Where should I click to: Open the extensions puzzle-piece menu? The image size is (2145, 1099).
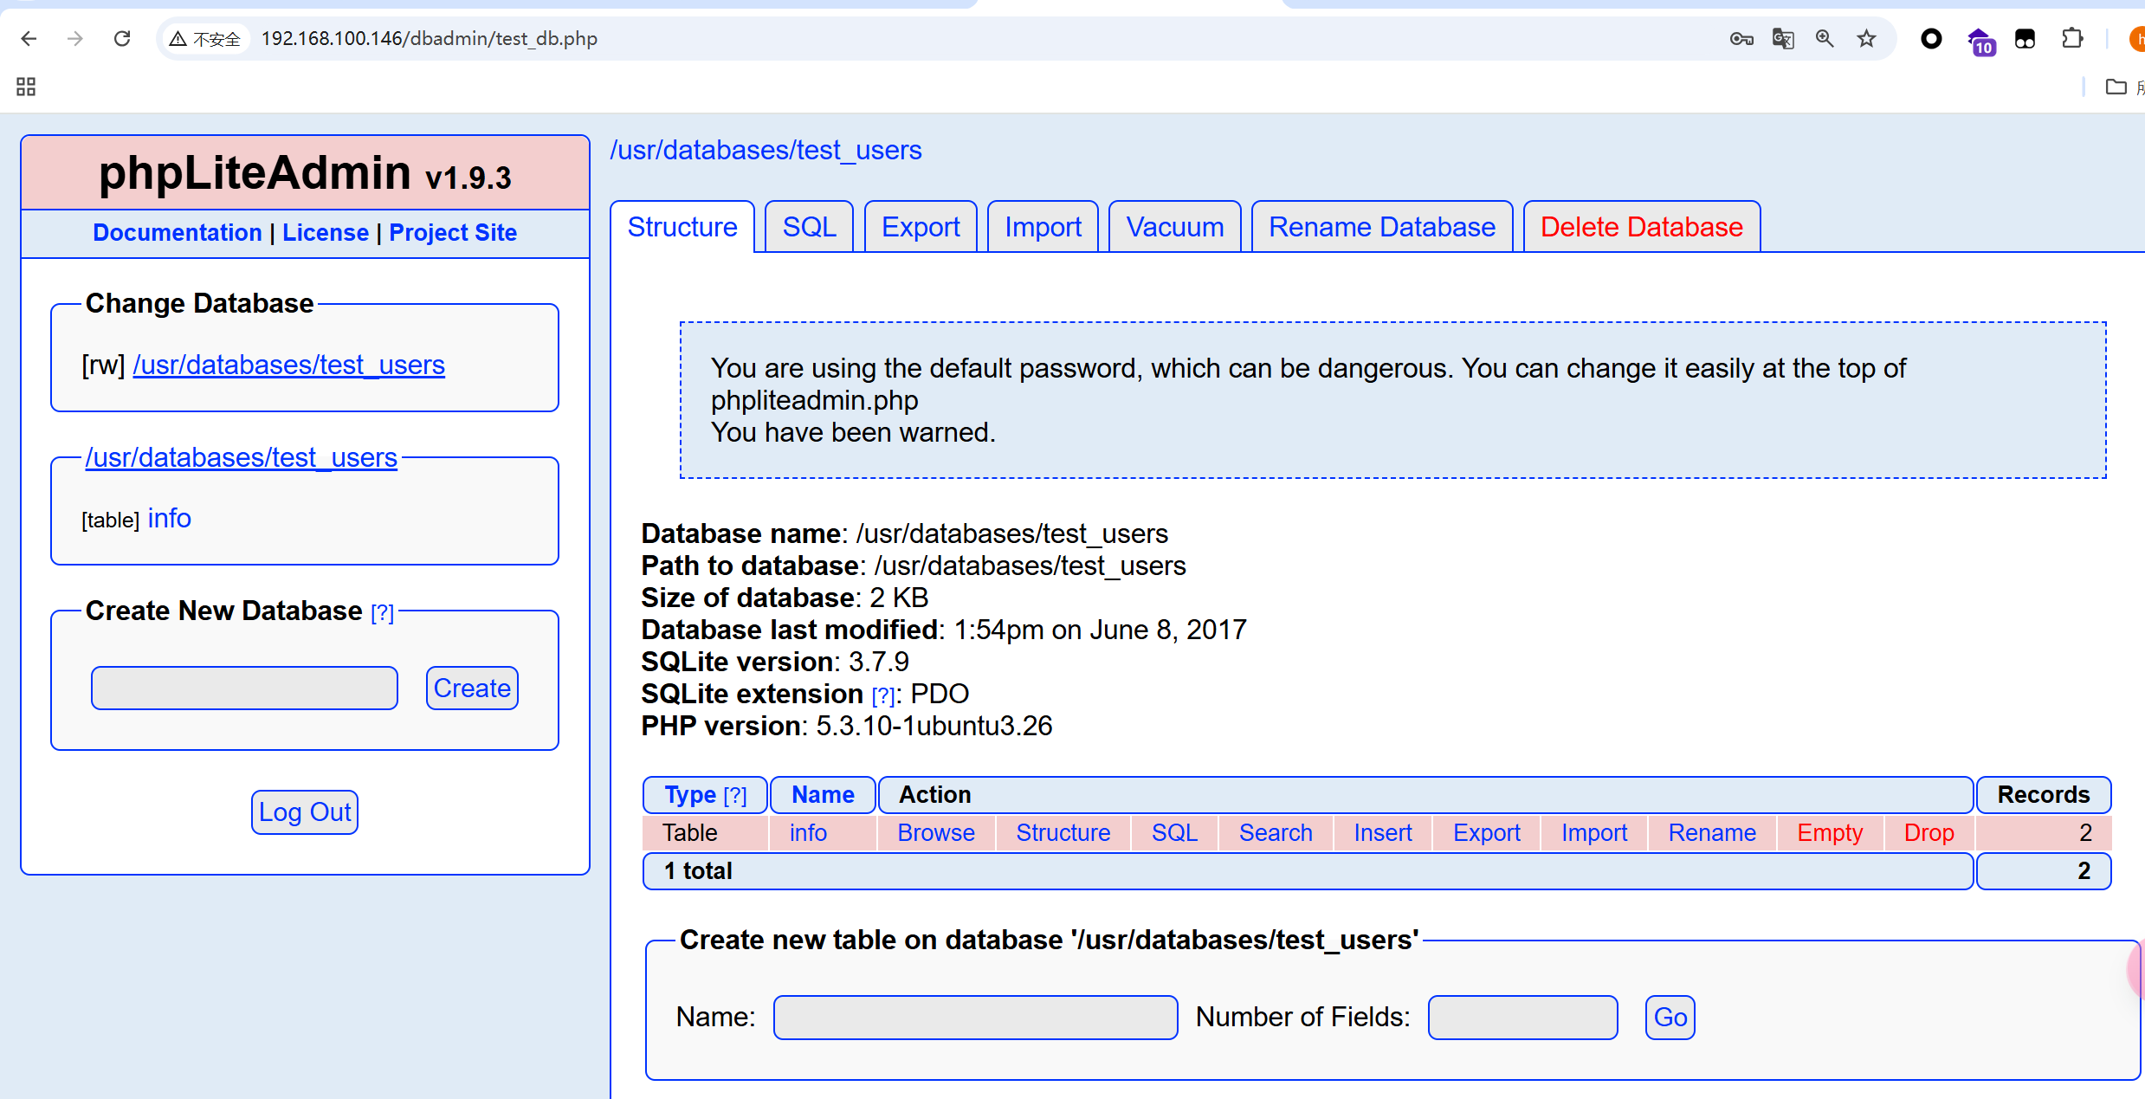coord(2072,39)
